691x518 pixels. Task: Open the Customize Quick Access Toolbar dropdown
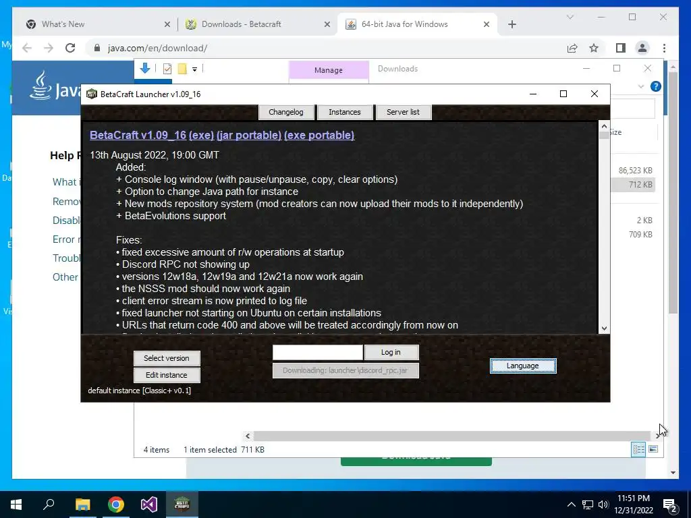point(194,69)
